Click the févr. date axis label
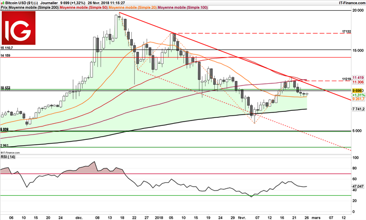This screenshot has height=220, width=366. (x=242, y=218)
